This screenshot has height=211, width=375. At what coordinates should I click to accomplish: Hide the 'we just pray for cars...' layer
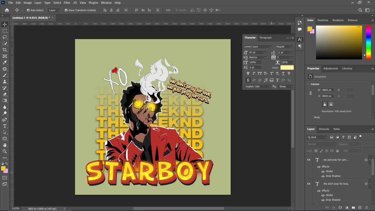click(x=309, y=160)
